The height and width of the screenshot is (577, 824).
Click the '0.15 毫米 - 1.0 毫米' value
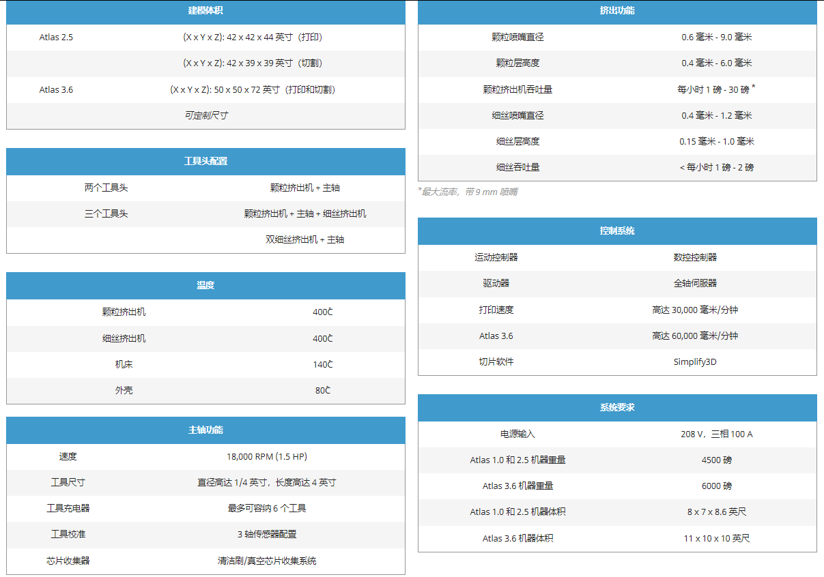[717, 141]
